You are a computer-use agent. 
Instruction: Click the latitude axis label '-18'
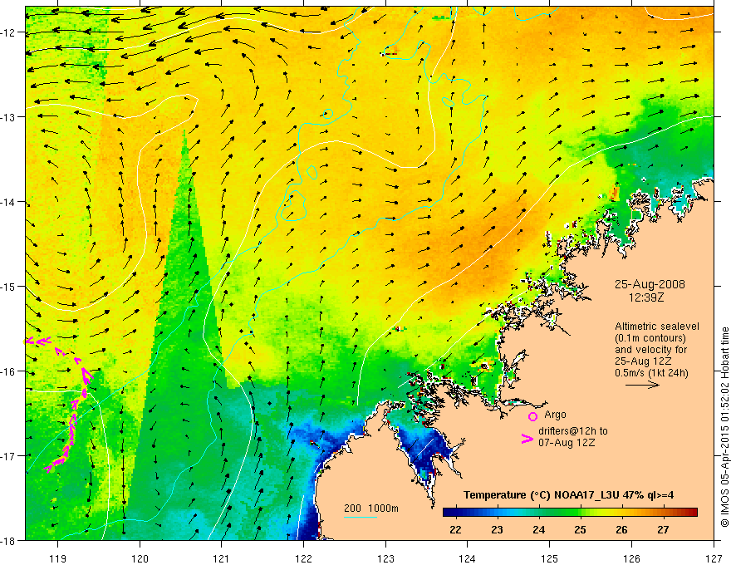tap(9, 540)
